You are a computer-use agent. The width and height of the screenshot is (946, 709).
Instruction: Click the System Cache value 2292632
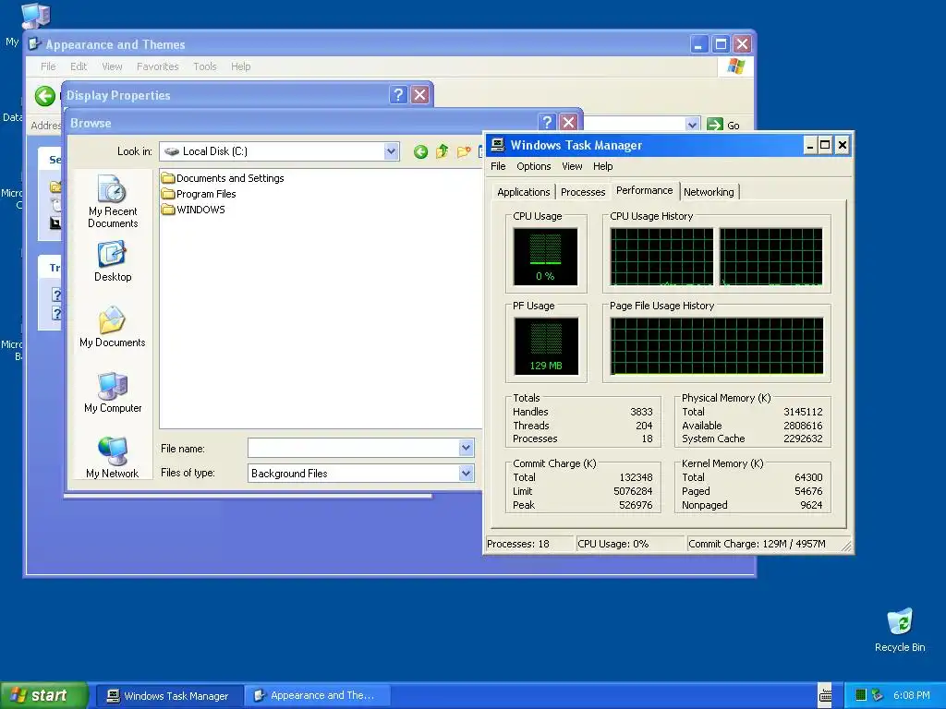[x=803, y=439]
